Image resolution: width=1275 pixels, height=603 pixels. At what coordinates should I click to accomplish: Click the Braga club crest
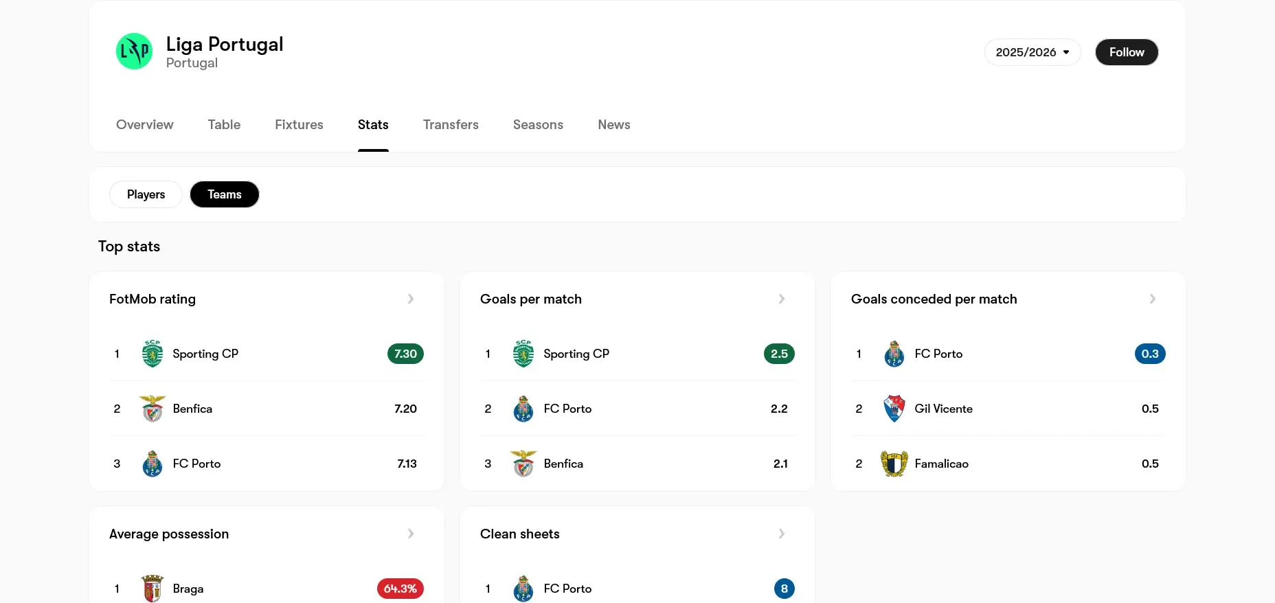(153, 589)
